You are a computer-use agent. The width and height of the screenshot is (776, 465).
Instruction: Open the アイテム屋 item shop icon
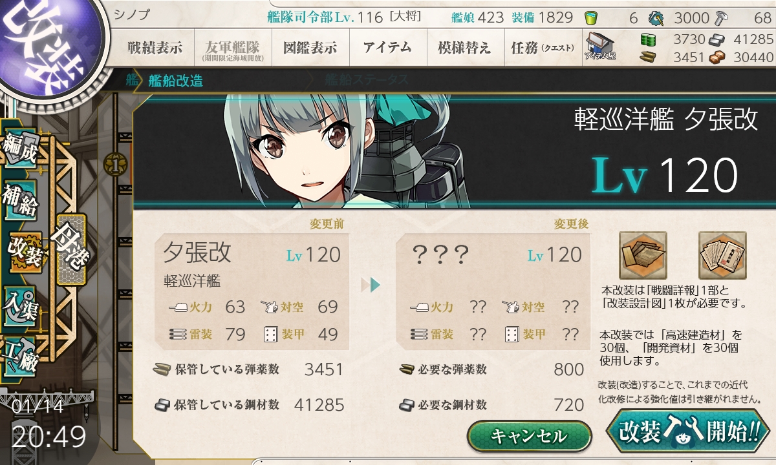click(599, 48)
